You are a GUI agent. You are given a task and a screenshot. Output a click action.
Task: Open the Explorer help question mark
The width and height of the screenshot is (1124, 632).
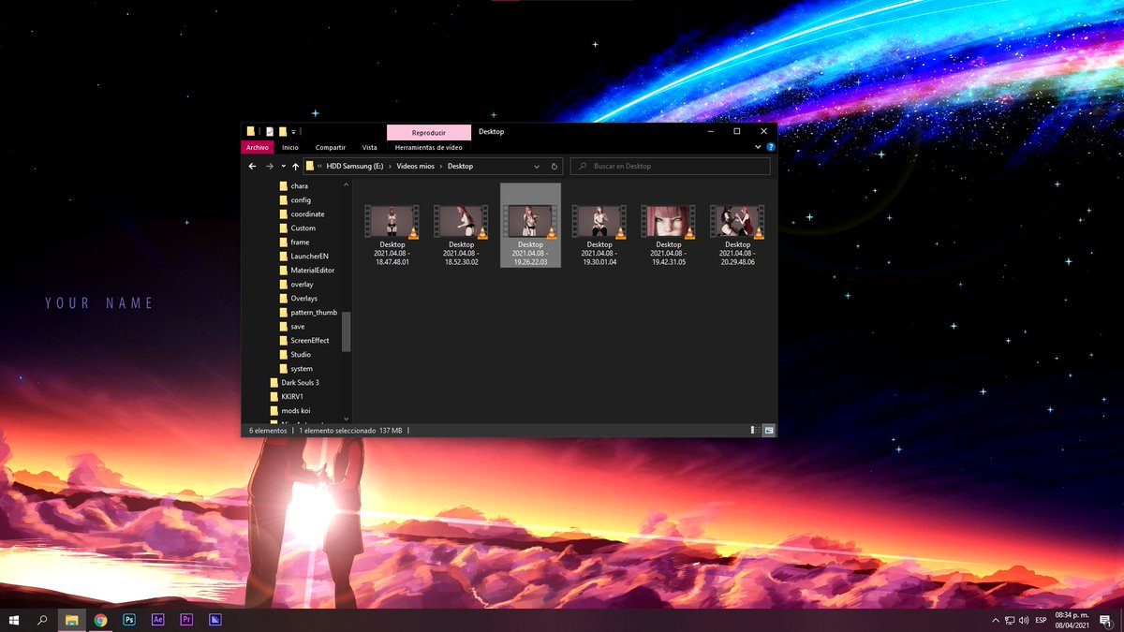point(770,147)
